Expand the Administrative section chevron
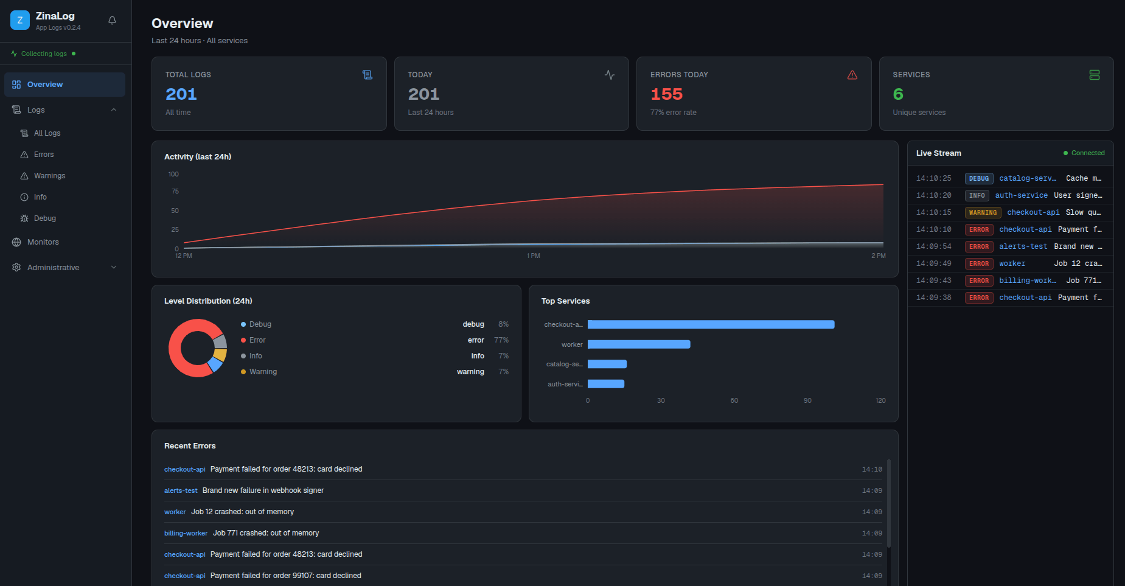Viewport: 1125px width, 586px height. 114,268
